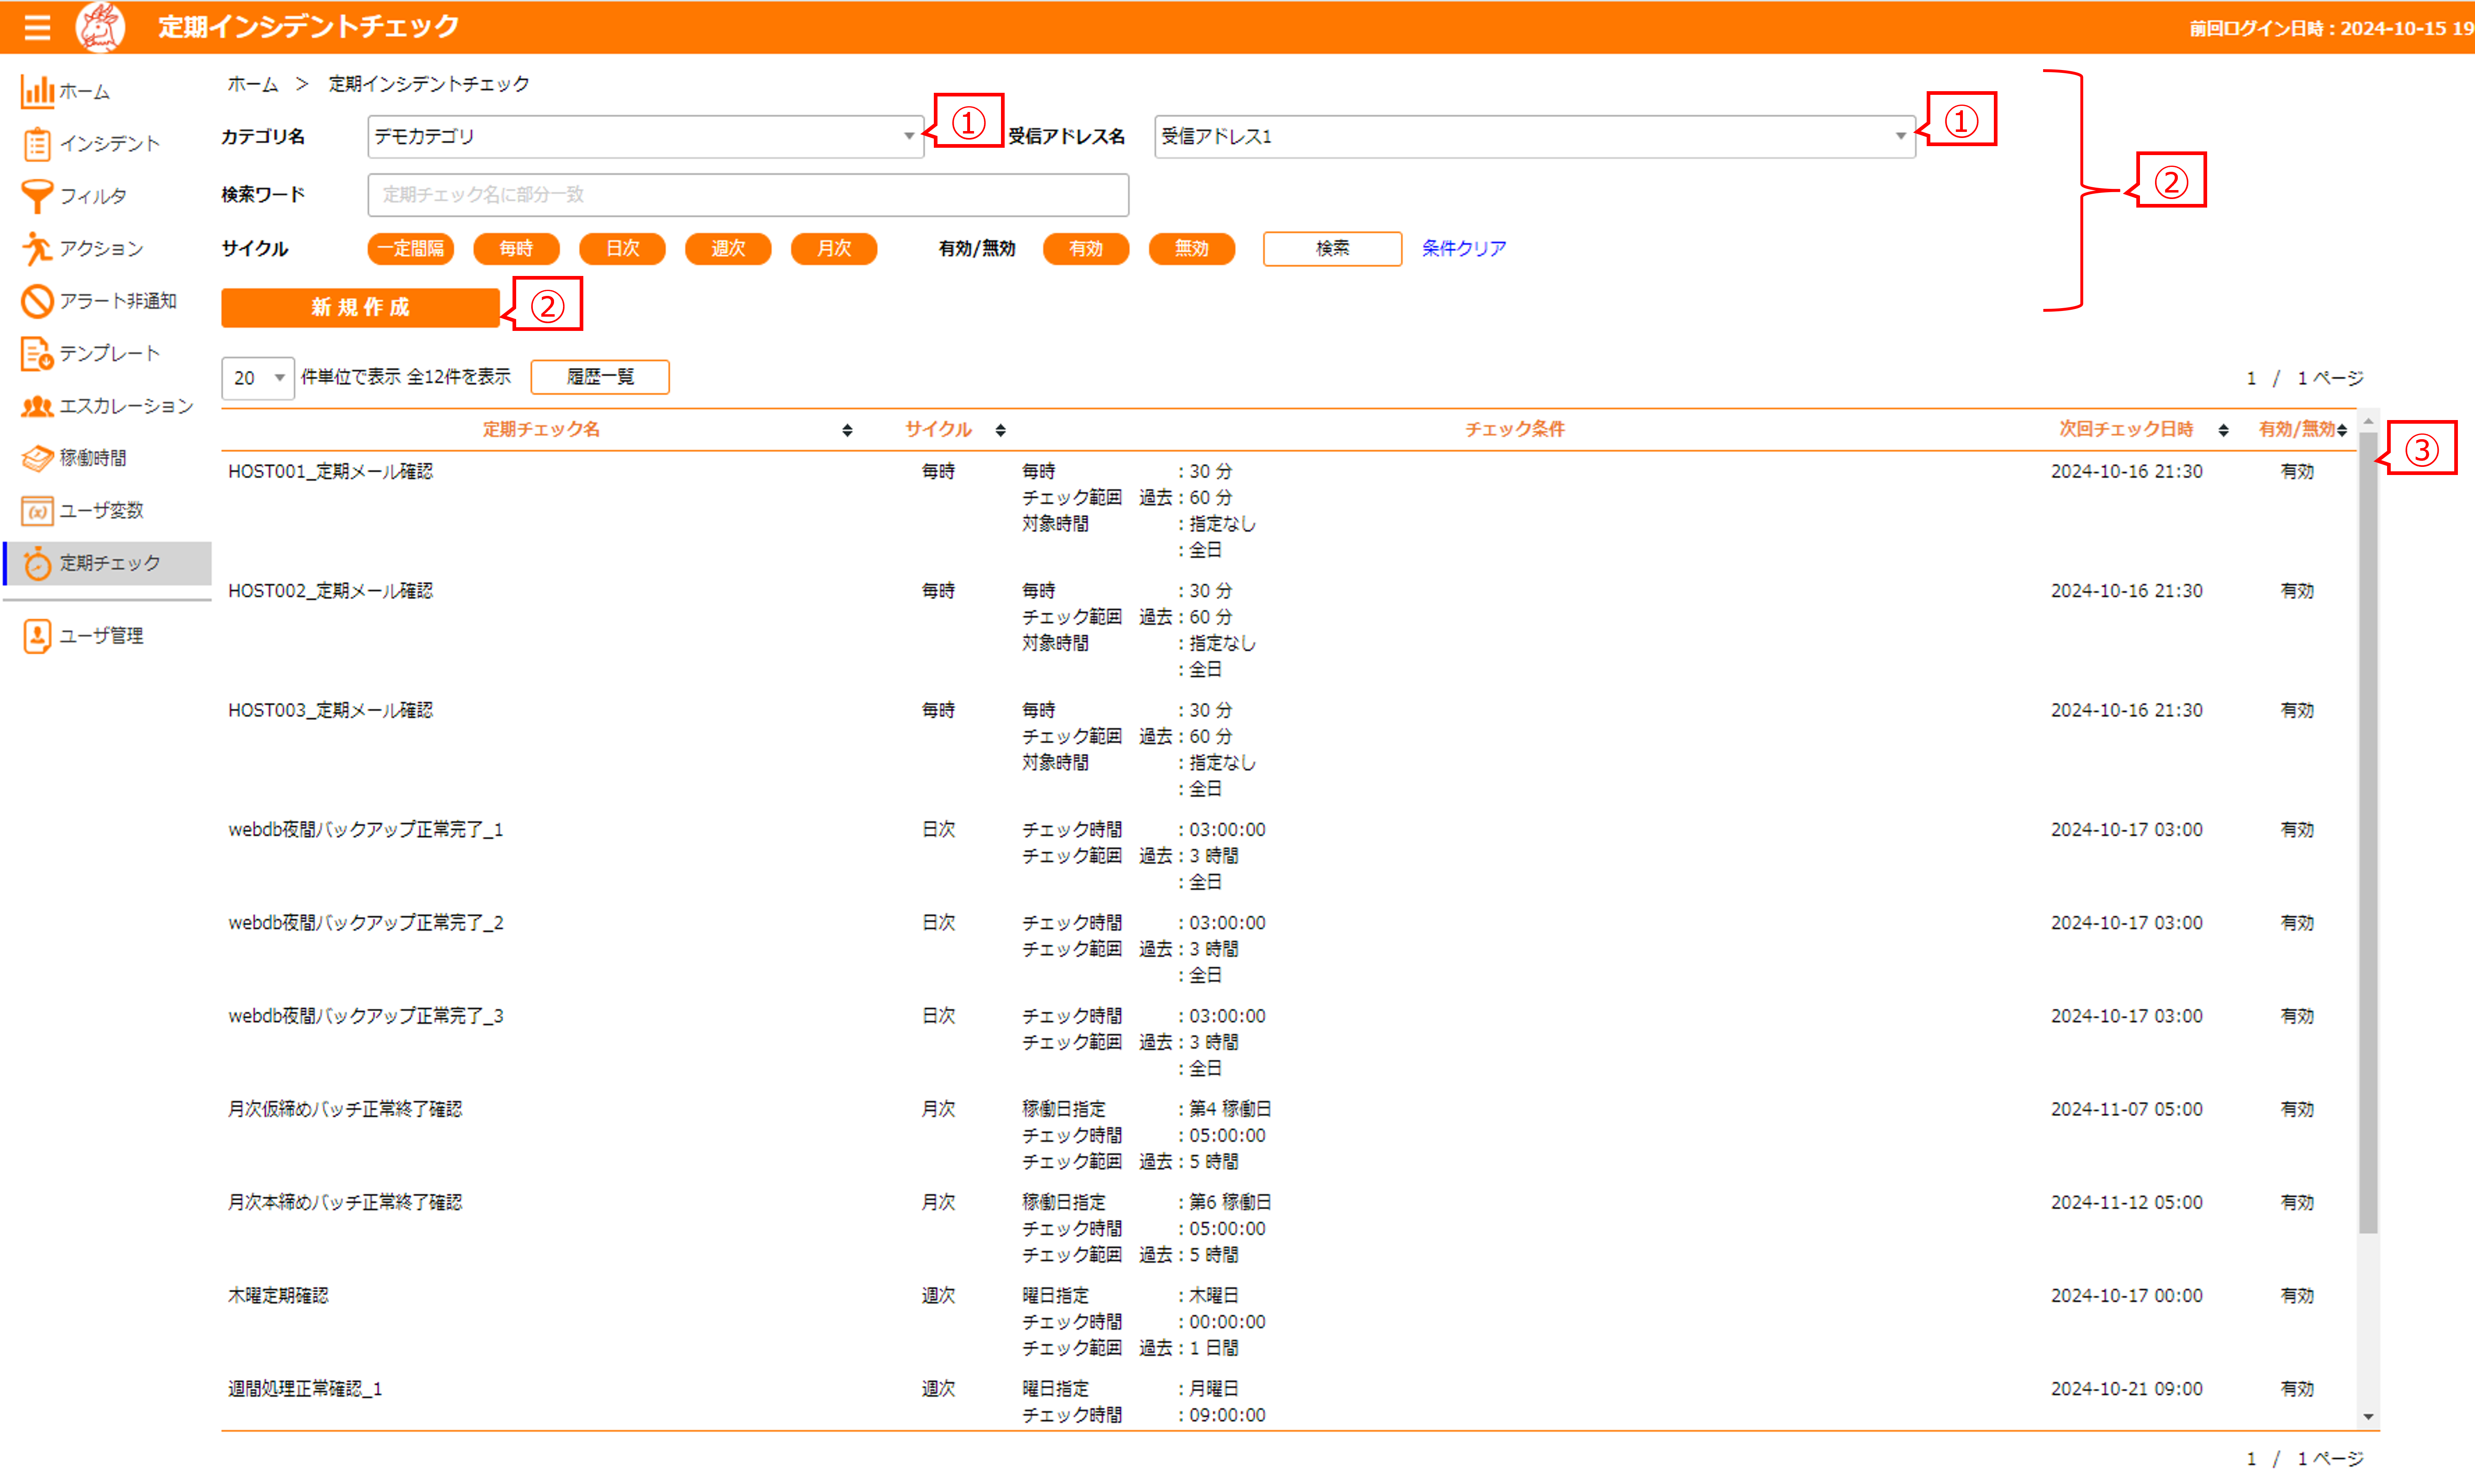Screen dimensions: 2475x1484
Task: Toggle the 月次 cycle filter
Action: (x=834, y=249)
